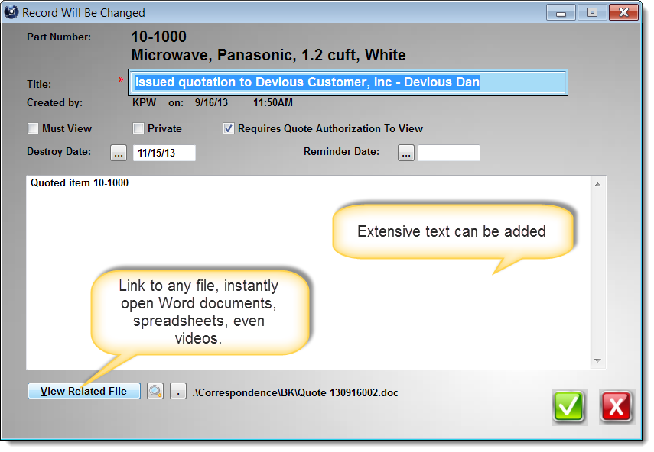The height and width of the screenshot is (452, 654).
Task: Click the red X cancel button
Action: (x=617, y=406)
